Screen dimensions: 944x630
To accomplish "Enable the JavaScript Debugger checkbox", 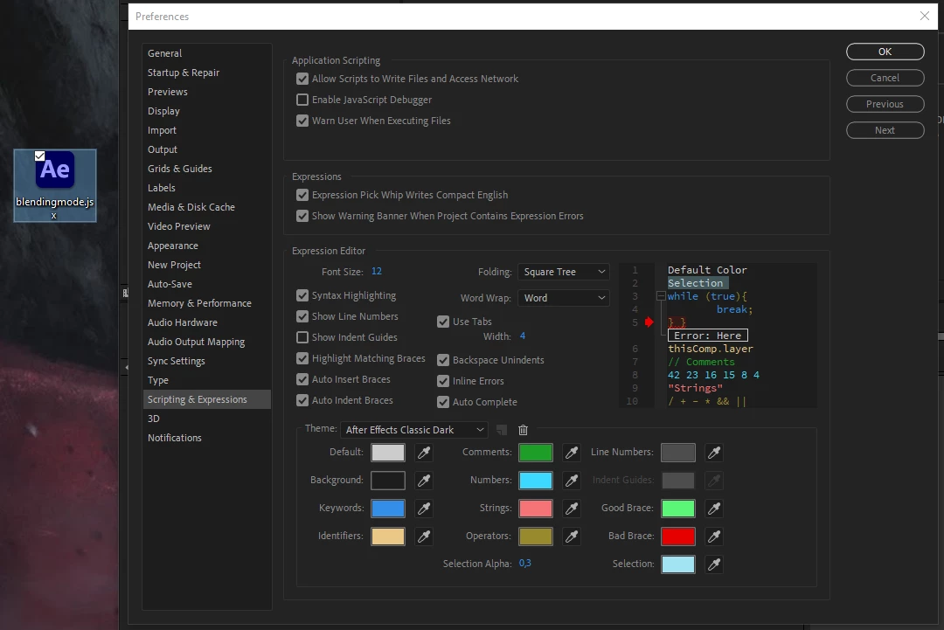I will coord(302,100).
